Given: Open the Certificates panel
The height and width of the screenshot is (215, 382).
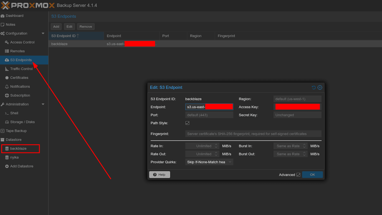Looking at the screenshot, I should (19, 77).
